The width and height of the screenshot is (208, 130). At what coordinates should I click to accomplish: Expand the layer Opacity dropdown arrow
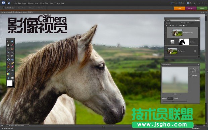point(192,23)
